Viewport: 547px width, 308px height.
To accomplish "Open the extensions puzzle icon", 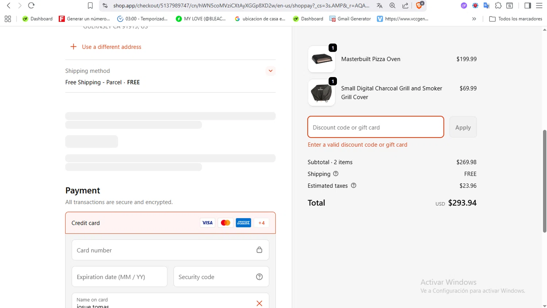I will (498, 5).
